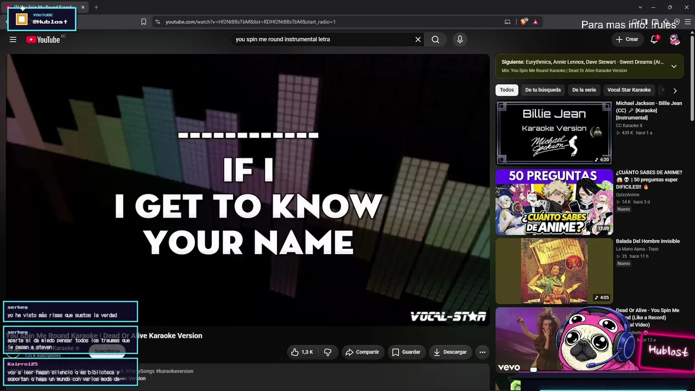Open the YouTube guide hamburger menu
695x391 pixels.
tap(13, 39)
